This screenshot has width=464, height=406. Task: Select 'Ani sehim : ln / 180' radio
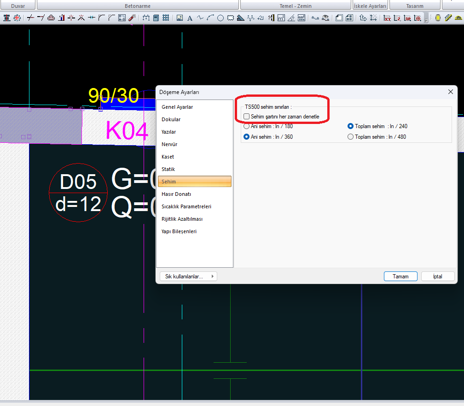click(x=246, y=126)
